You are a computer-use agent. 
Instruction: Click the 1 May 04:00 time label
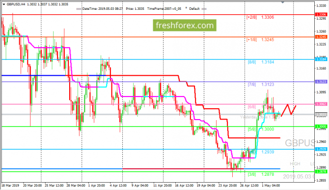[271, 186]
